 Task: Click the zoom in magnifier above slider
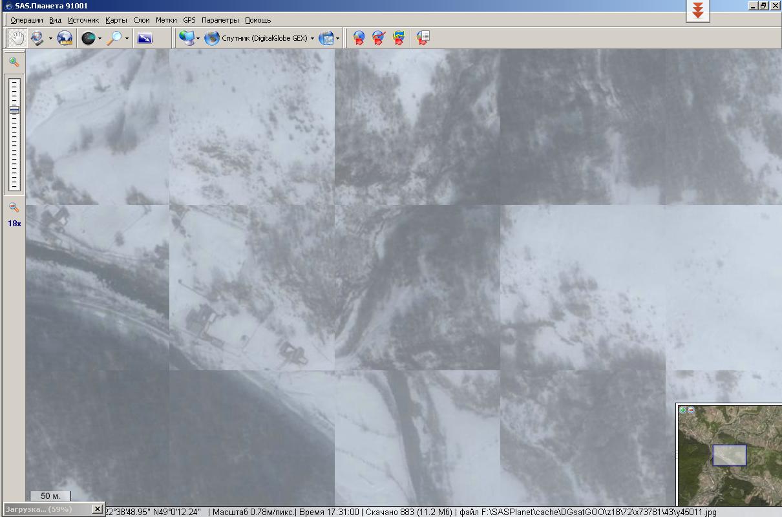14,62
